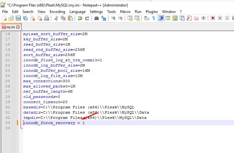Click the Close All toolbar icon
Screen dimensions: 234x153
coord(40,18)
